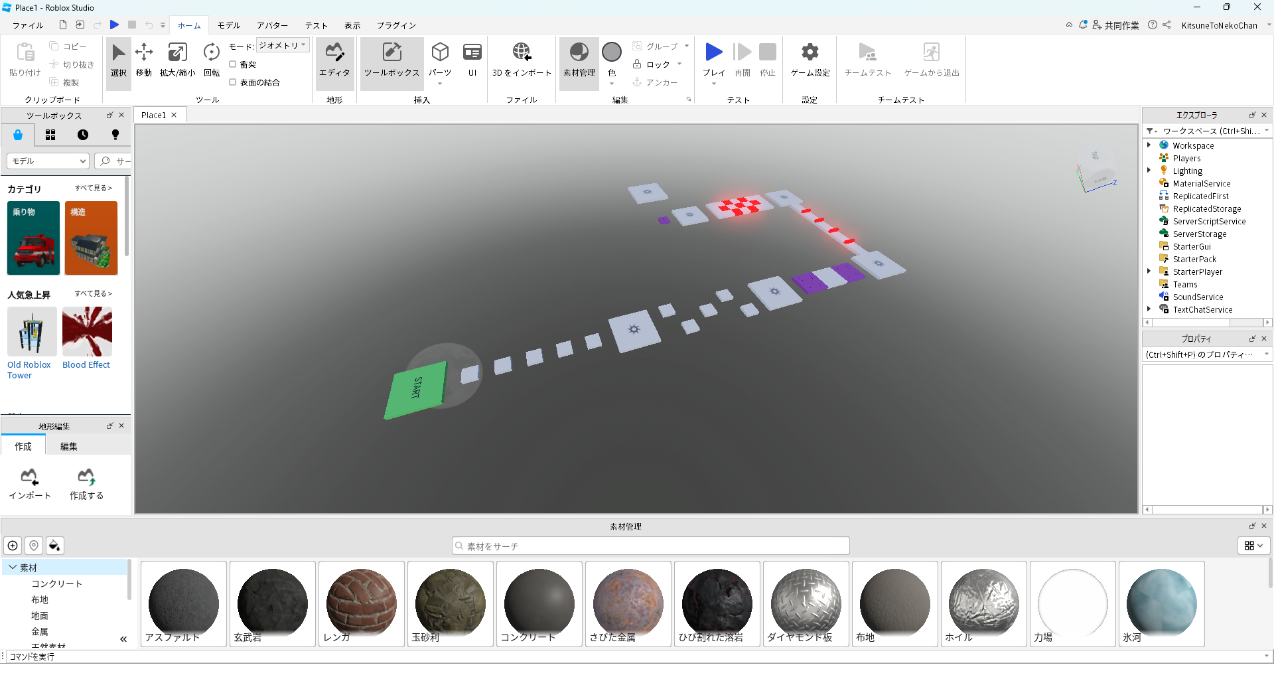1274x685 pixels.
Task: Open the Toolbox creations lightbulb tab
Action: [115, 135]
